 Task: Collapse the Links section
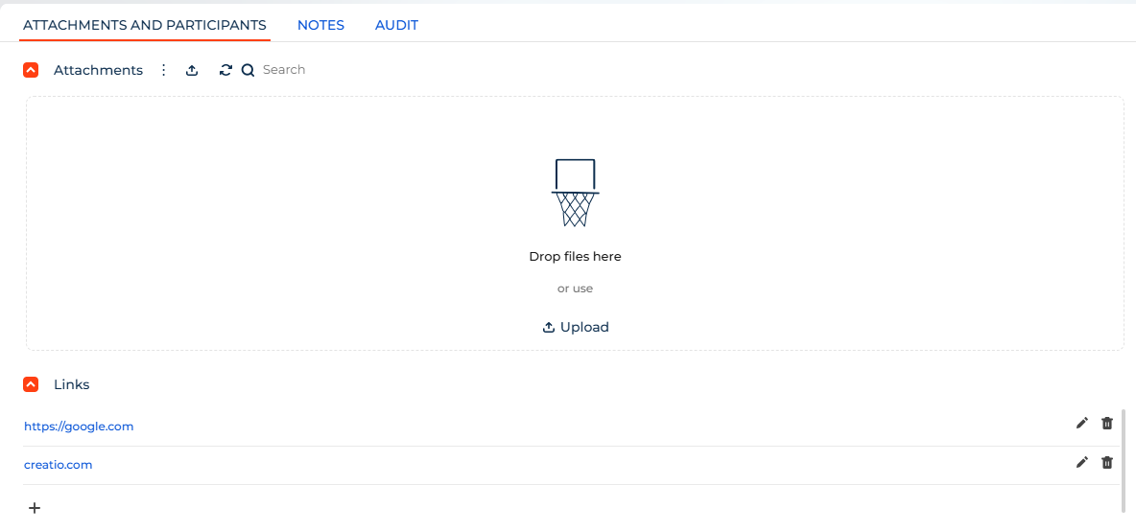(x=31, y=384)
